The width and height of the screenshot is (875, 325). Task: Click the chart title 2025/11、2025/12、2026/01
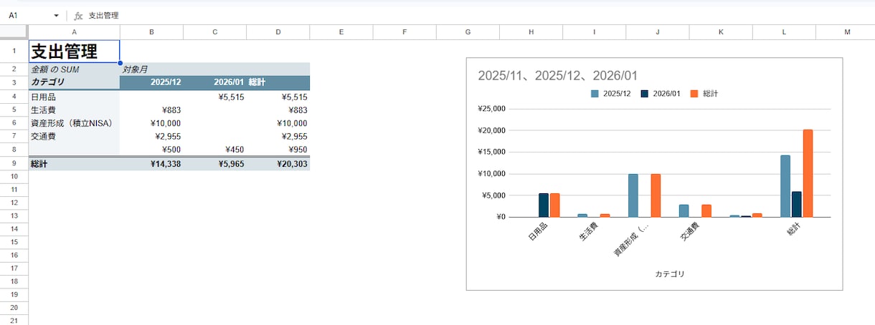click(557, 75)
